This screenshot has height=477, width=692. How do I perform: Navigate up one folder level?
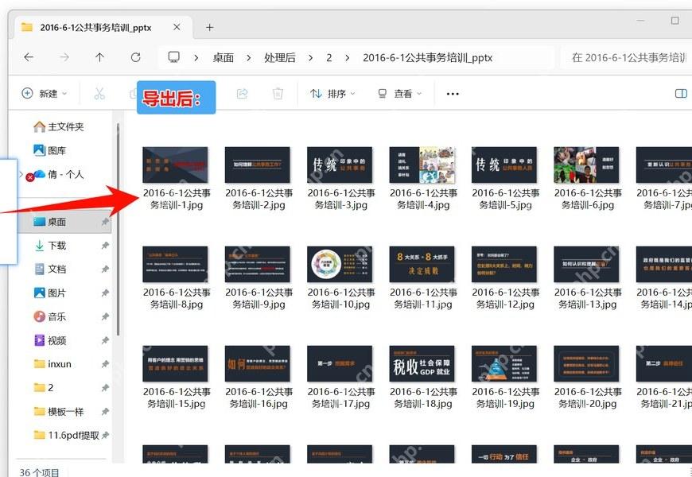tap(99, 57)
